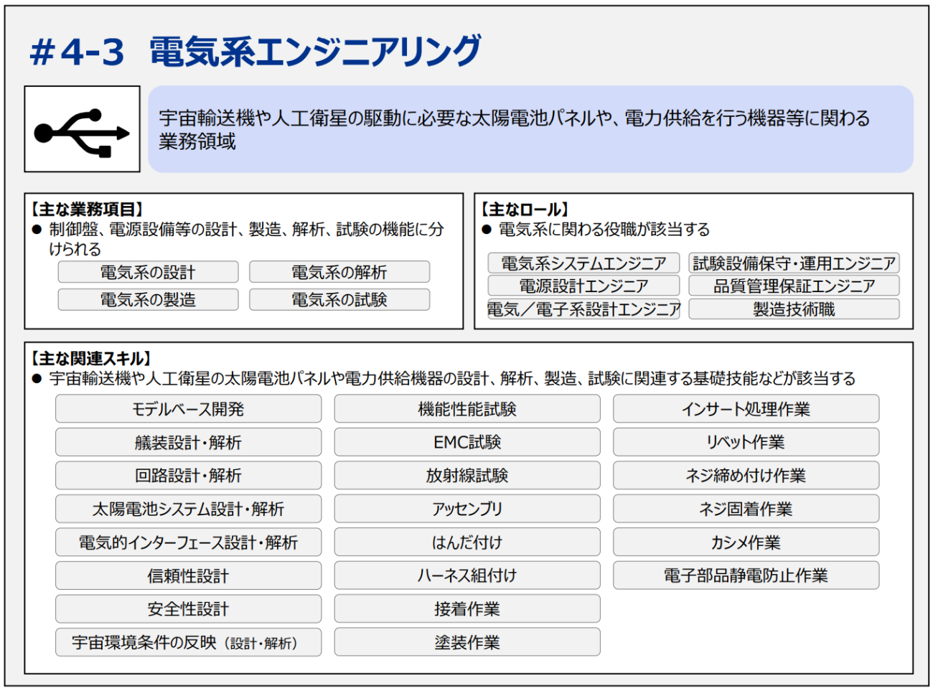Select the EMC試験 skill box
Screen dimensions: 933x691
pyautogui.click(x=467, y=443)
